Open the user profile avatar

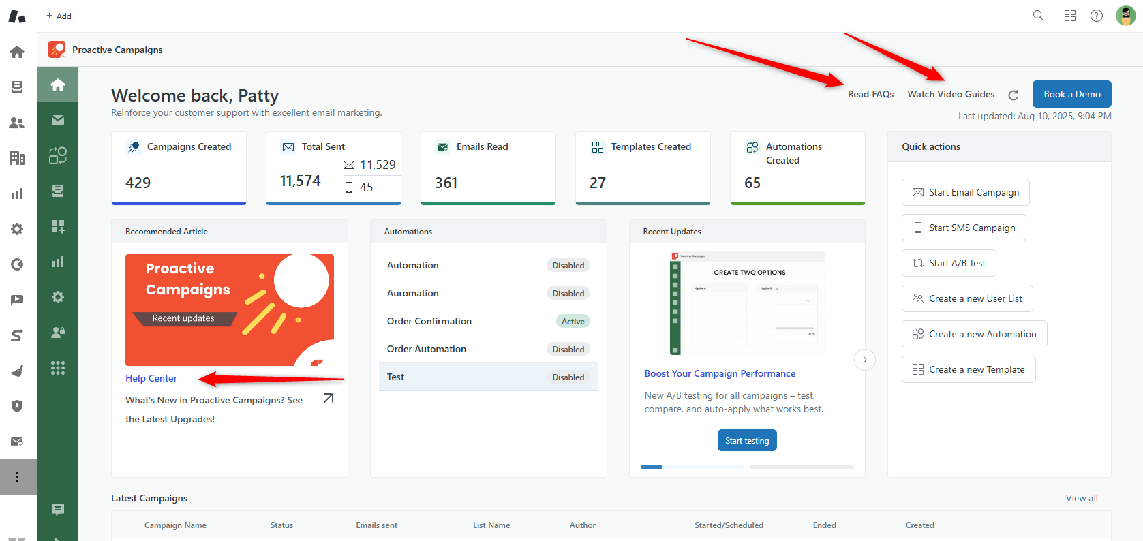coord(1125,16)
